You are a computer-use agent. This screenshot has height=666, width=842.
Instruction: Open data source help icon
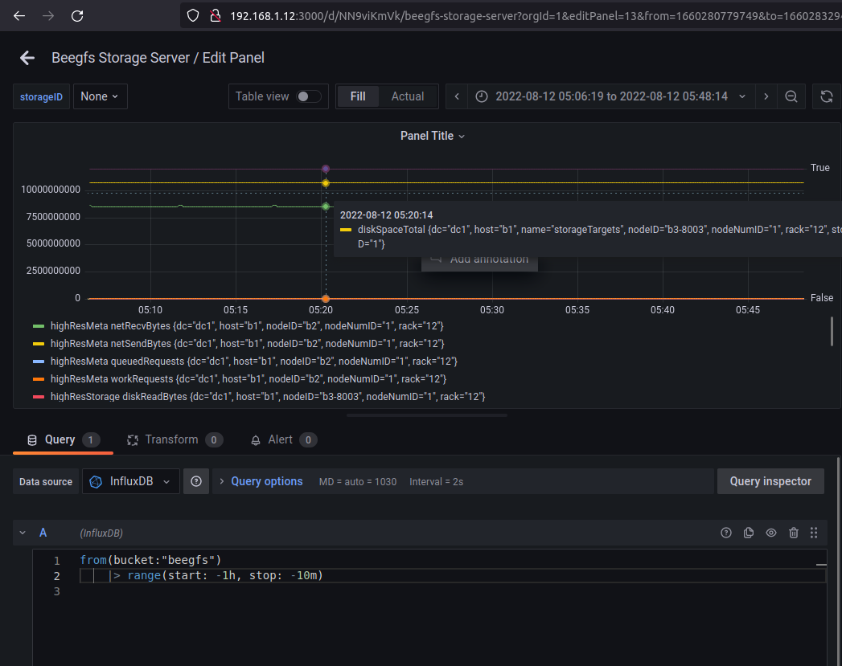(196, 481)
